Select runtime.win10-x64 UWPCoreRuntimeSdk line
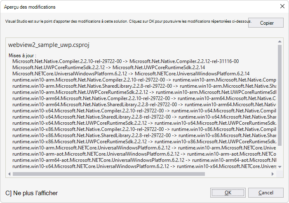Screen dimensions: 289x203 (144, 123)
